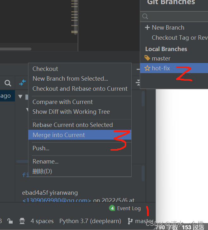This screenshot has height=230, width=208.
Task: Click the commit details pane scrollbar
Action: tap(143, 173)
